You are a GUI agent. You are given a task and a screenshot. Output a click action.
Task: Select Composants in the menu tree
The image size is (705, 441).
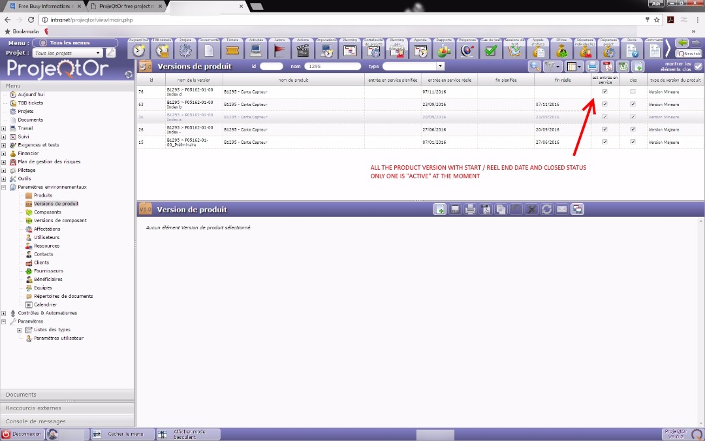(47, 212)
